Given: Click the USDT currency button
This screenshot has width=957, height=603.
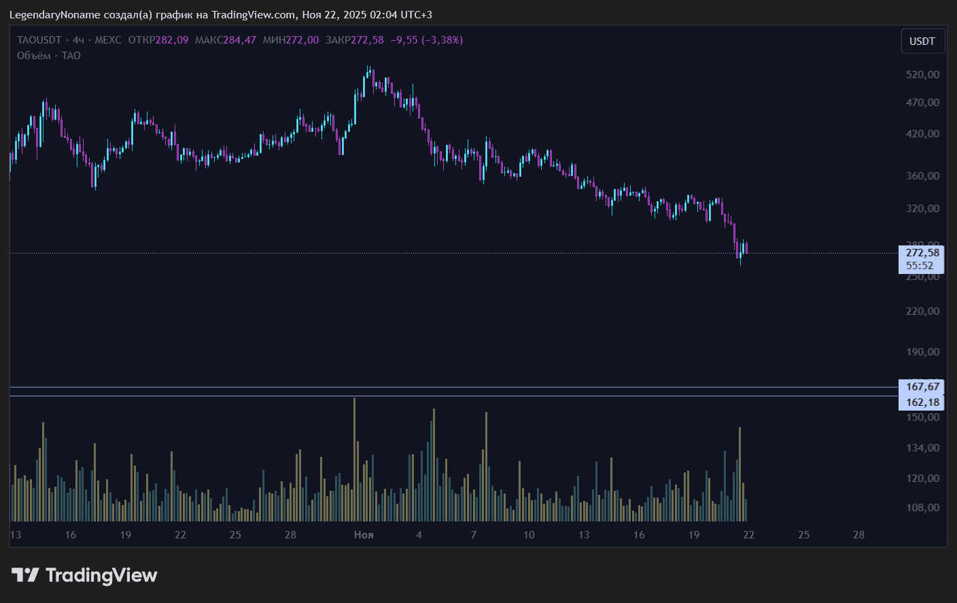Looking at the screenshot, I should (x=922, y=41).
